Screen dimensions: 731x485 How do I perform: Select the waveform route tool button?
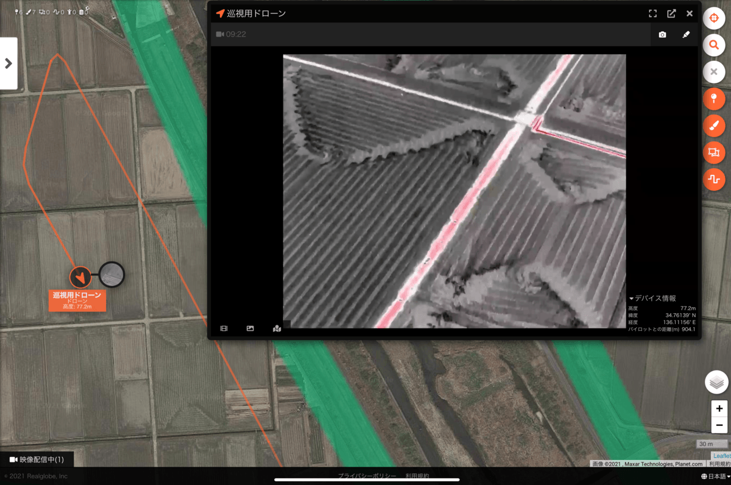click(714, 179)
